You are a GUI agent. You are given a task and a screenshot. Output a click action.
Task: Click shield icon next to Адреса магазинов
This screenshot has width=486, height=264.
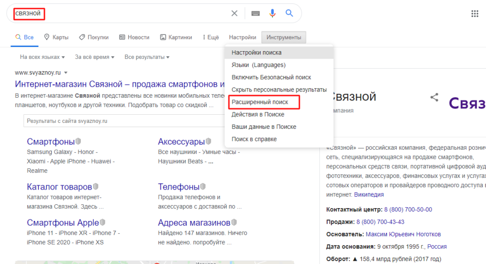click(234, 222)
